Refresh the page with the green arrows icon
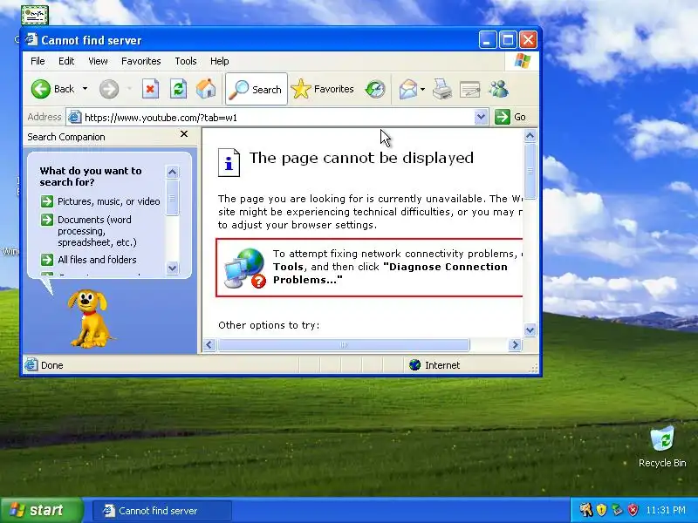 pos(178,89)
